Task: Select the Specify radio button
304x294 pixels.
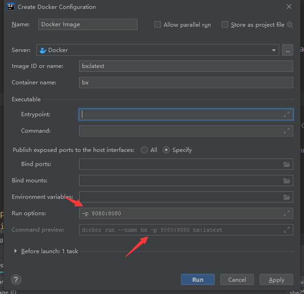Action: tap(166, 150)
